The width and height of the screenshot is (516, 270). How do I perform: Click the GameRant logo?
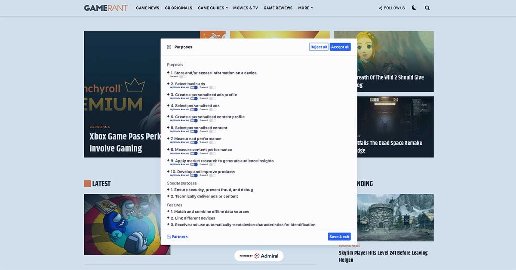[106, 8]
